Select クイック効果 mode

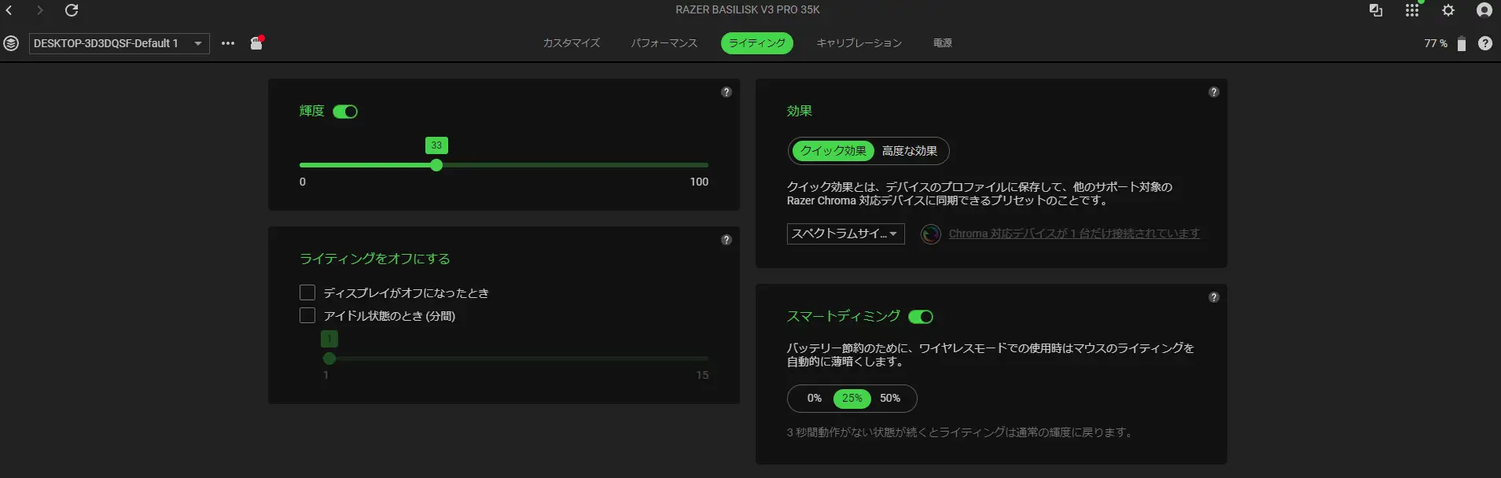tap(833, 151)
